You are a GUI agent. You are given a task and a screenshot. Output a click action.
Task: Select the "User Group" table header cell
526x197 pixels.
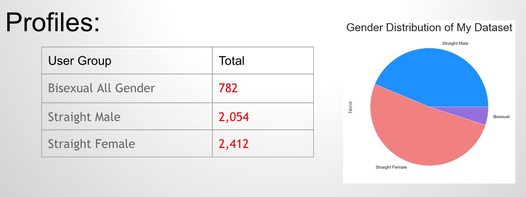[x=80, y=61]
